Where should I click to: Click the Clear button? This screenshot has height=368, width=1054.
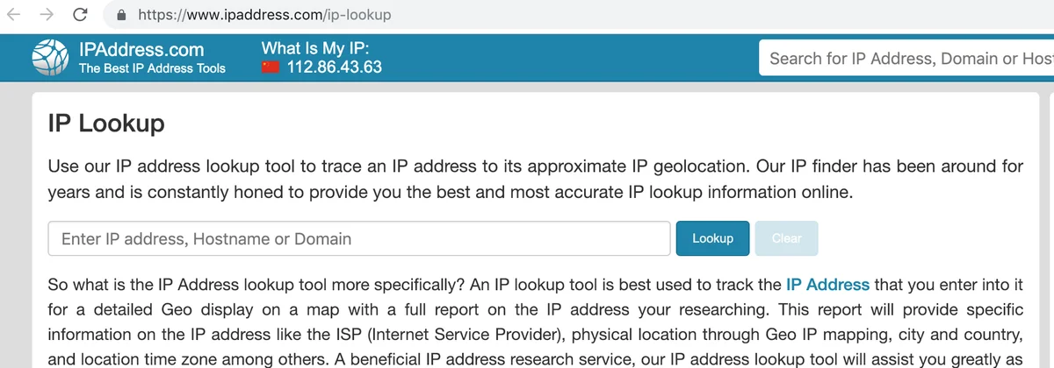click(786, 238)
